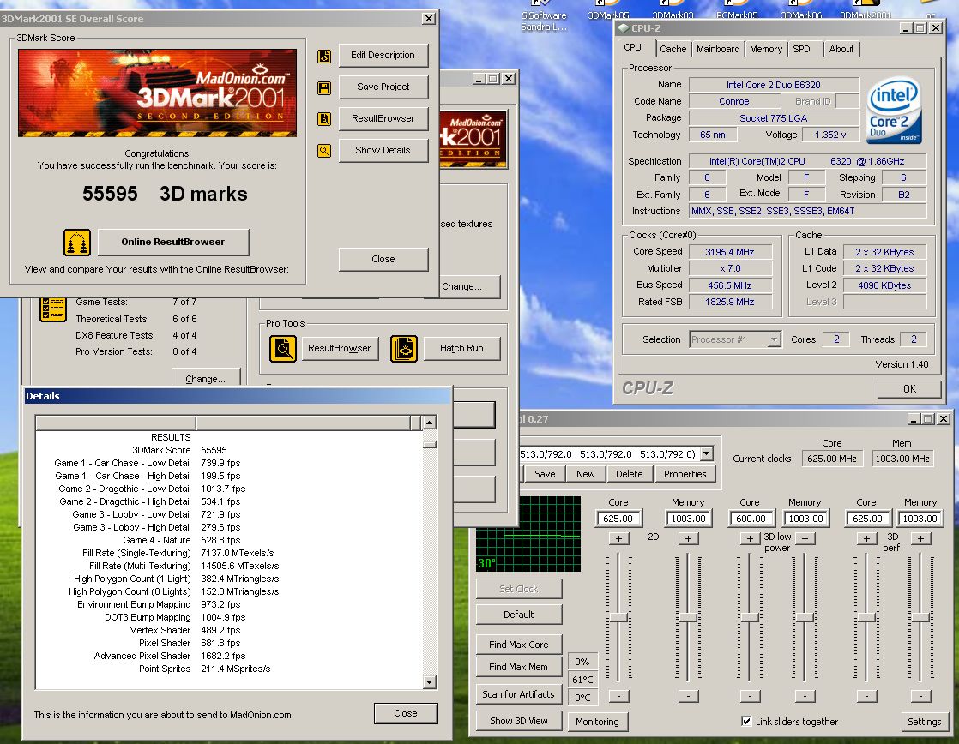This screenshot has width=959, height=744.
Task: Move the 3D perf. Core slider handle
Action: (866, 617)
